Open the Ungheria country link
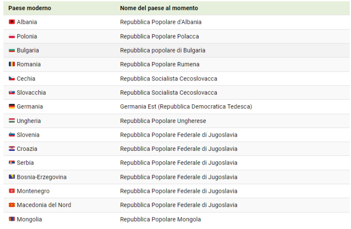 point(29,121)
